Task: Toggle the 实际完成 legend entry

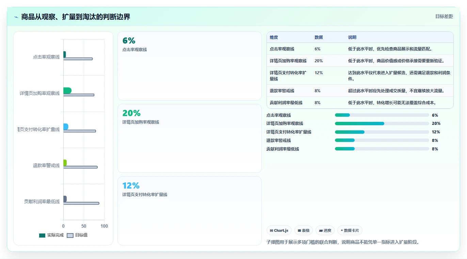Action: [x=51, y=235]
